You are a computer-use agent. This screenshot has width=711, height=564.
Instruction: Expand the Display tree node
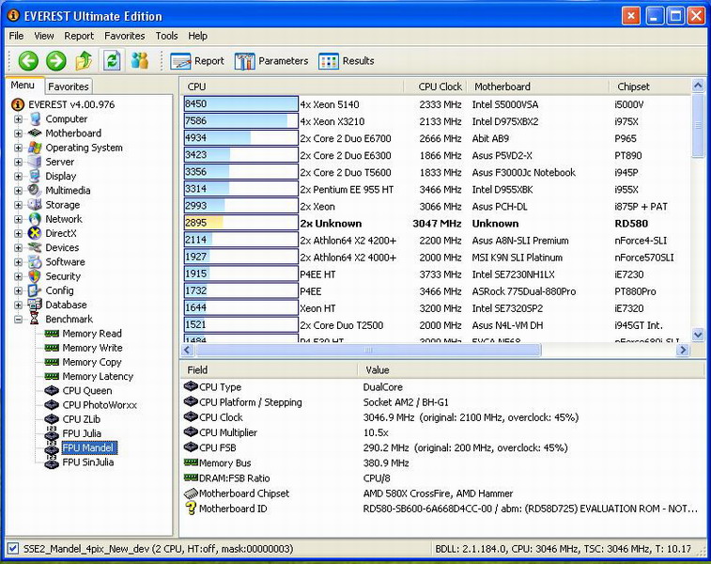coord(18,177)
